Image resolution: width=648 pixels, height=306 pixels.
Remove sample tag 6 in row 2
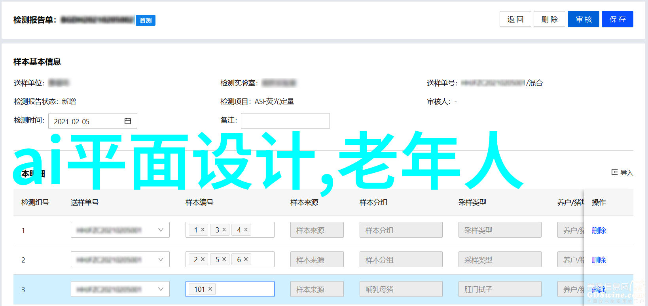pos(246,259)
